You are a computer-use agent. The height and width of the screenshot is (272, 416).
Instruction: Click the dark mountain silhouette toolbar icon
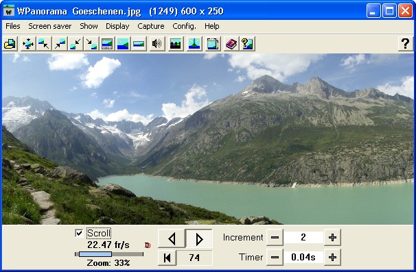(175, 44)
